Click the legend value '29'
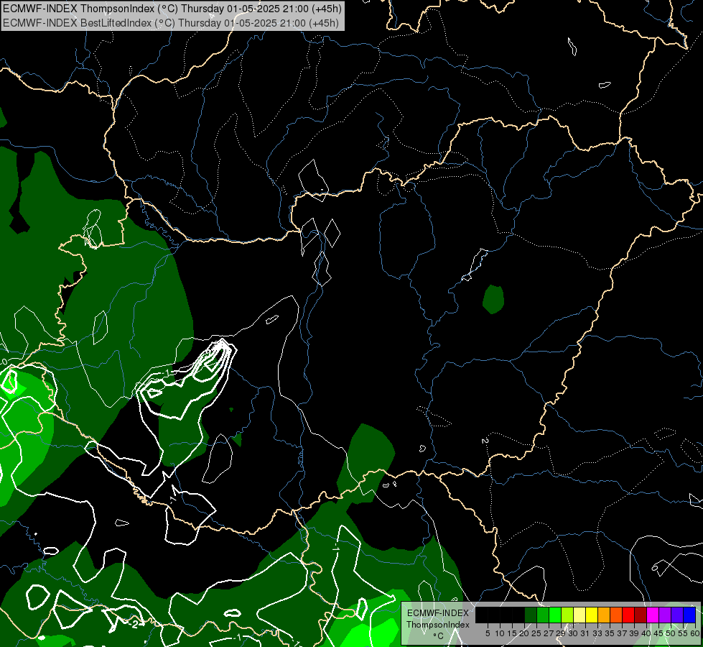 pos(561,633)
